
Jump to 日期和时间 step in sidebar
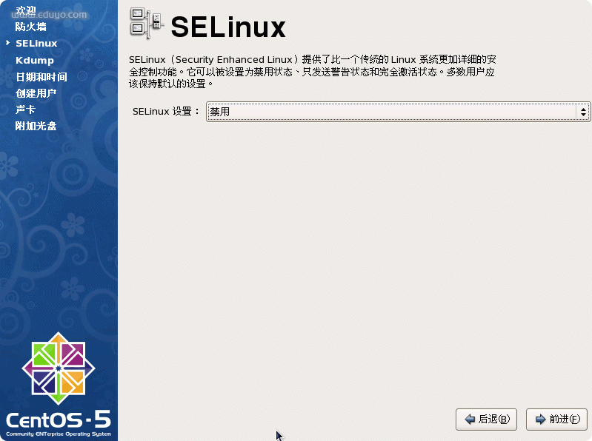[41, 77]
